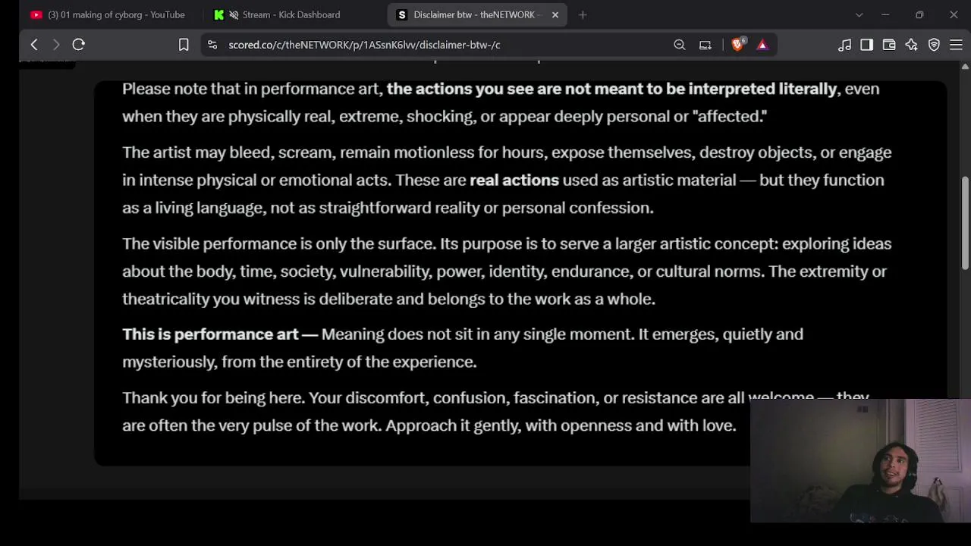Toggle the browser sidebar panel
This screenshot has height=546, width=971.
tap(866, 45)
